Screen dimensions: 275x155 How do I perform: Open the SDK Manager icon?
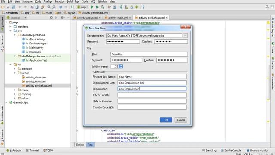click(x=131, y=7)
